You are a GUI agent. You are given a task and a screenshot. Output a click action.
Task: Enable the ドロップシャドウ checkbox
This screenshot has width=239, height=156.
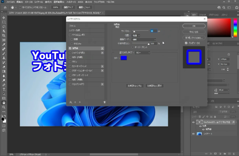coord(70,84)
